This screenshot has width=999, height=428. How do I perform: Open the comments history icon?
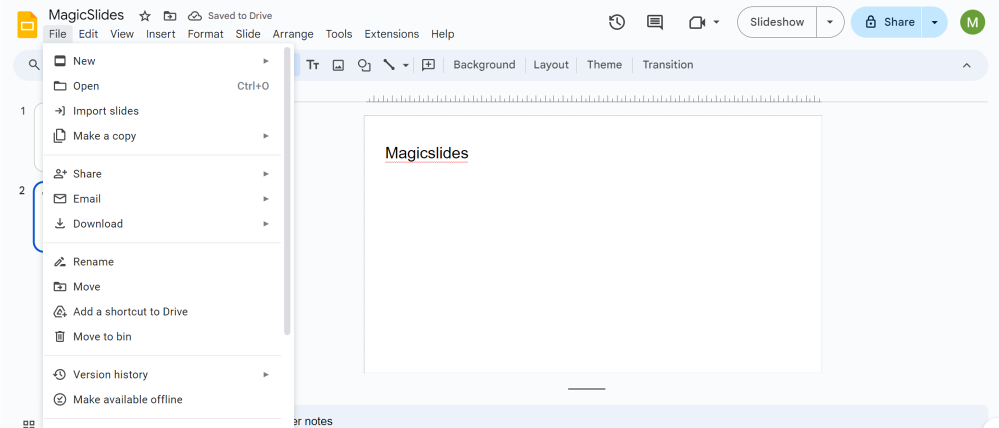click(x=655, y=22)
